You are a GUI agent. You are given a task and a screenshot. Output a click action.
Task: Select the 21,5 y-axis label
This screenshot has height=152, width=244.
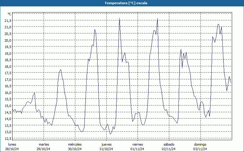[8, 20]
